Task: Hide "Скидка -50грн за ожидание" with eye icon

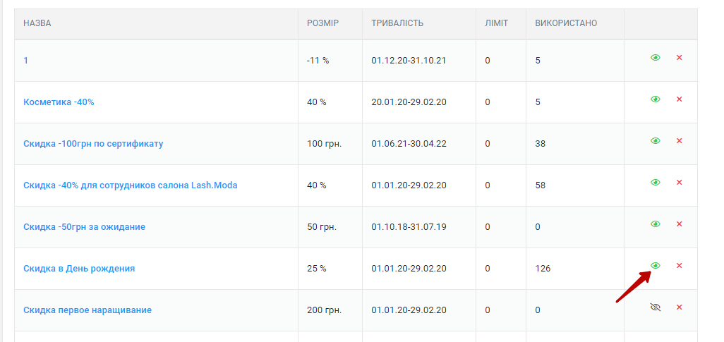Action: point(656,224)
